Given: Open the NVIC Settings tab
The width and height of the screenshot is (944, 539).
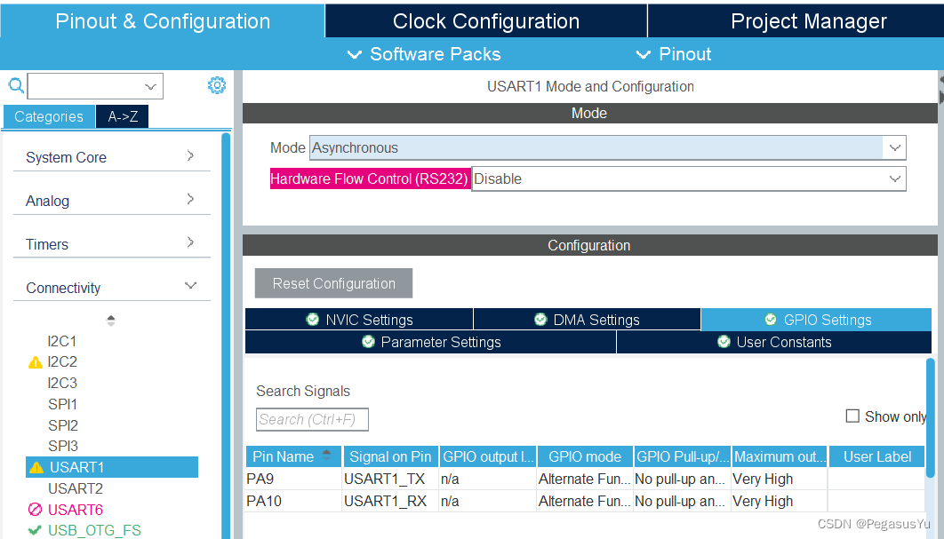Looking at the screenshot, I should tap(359, 320).
